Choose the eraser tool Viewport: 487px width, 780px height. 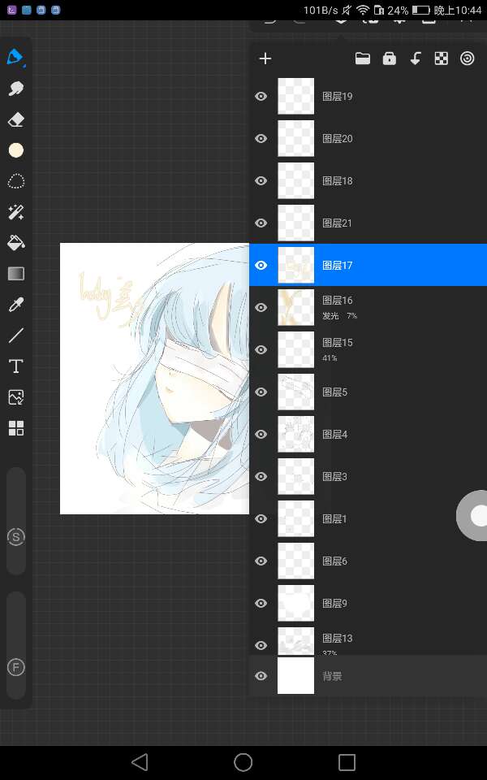pos(15,119)
